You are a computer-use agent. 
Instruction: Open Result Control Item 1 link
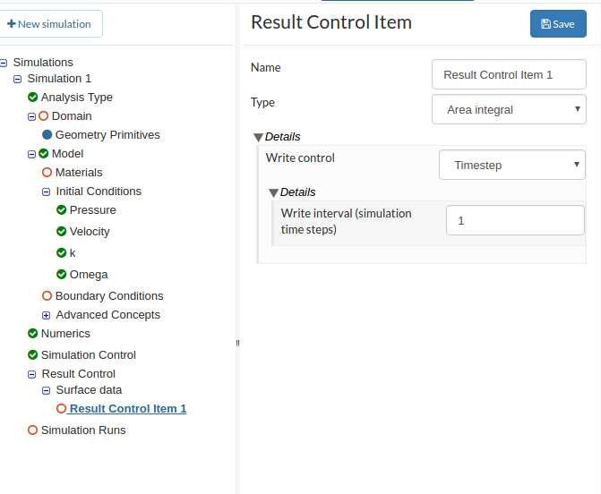128,409
